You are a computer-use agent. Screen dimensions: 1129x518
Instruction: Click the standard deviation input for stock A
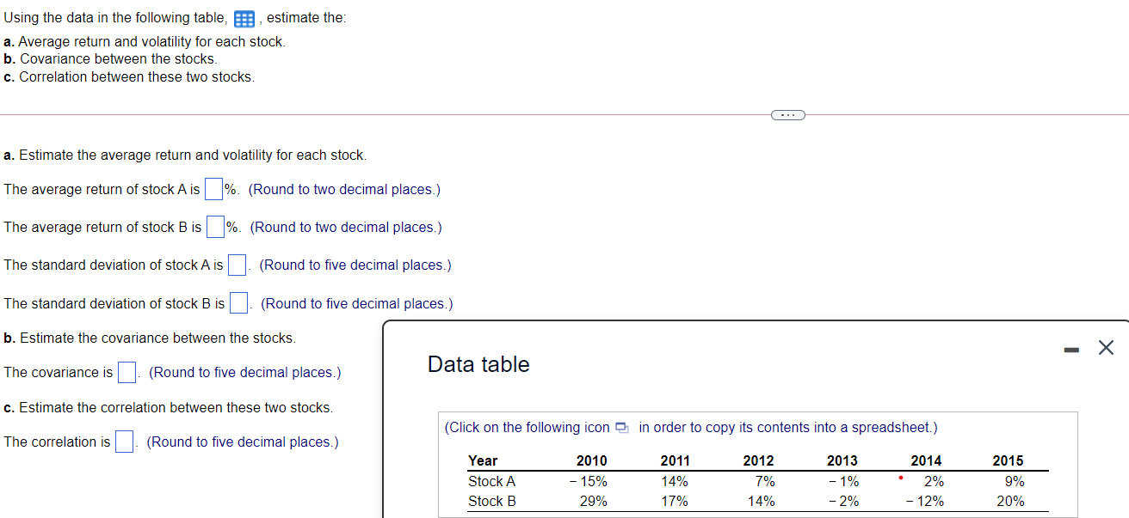[237, 265]
